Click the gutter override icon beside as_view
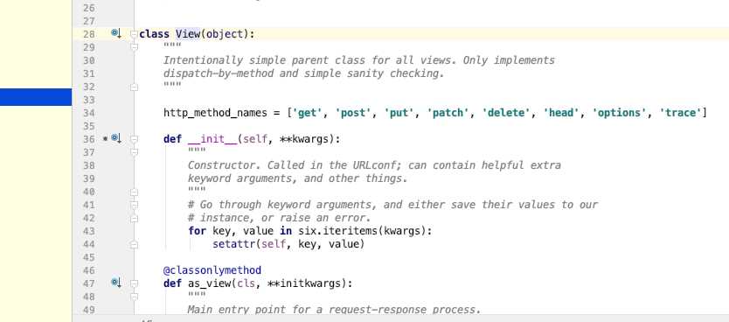 (115, 283)
